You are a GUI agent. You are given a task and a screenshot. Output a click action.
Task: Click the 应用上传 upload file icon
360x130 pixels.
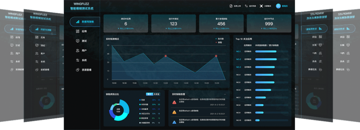(231, 6)
